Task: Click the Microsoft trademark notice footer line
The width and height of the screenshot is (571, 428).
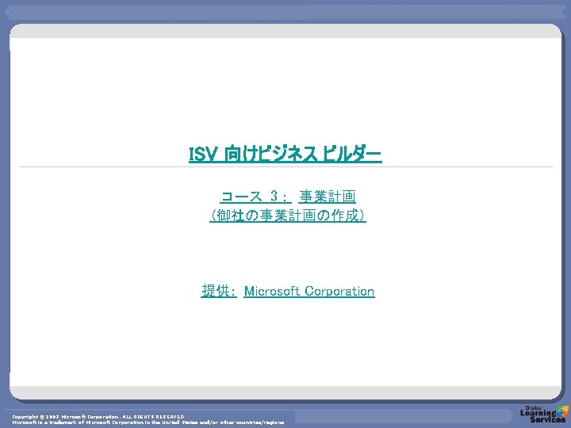Action: pyautogui.click(x=148, y=422)
